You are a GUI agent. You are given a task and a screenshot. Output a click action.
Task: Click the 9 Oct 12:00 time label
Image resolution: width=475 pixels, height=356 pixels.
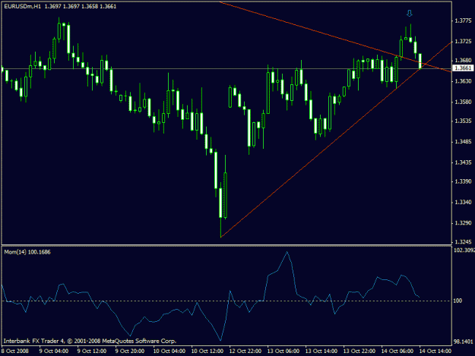(x=92, y=351)
